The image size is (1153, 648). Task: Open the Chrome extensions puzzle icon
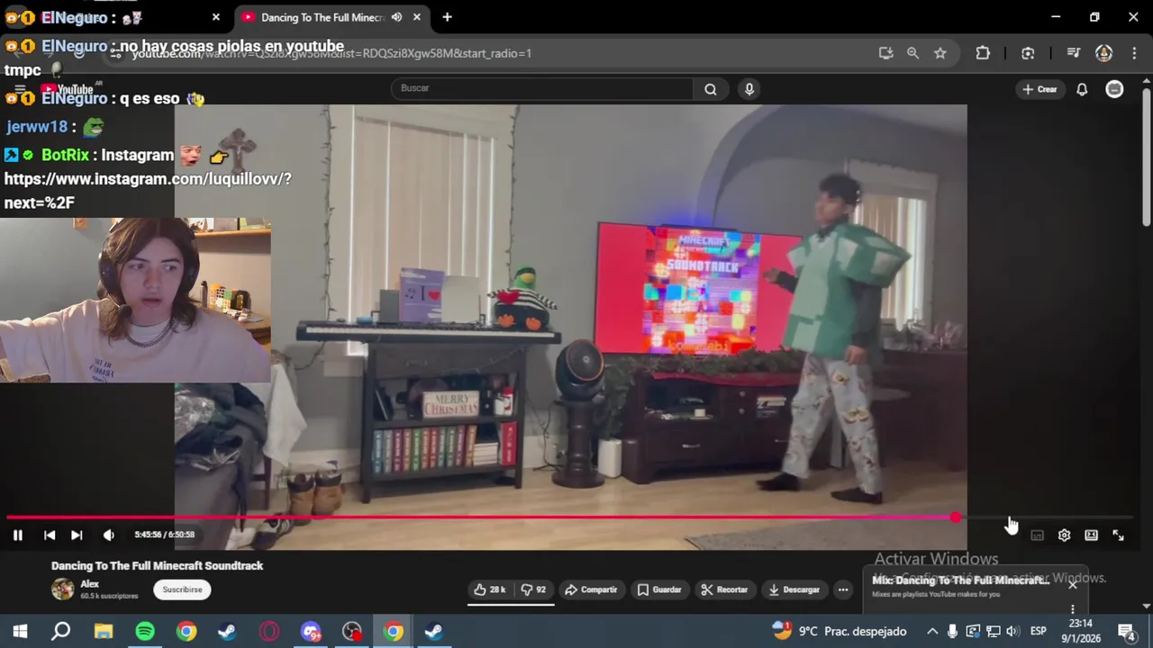click(983, 53)
